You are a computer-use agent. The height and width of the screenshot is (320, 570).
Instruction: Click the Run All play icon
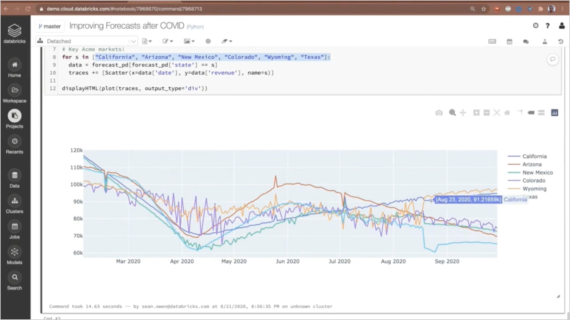click(208, 41)
